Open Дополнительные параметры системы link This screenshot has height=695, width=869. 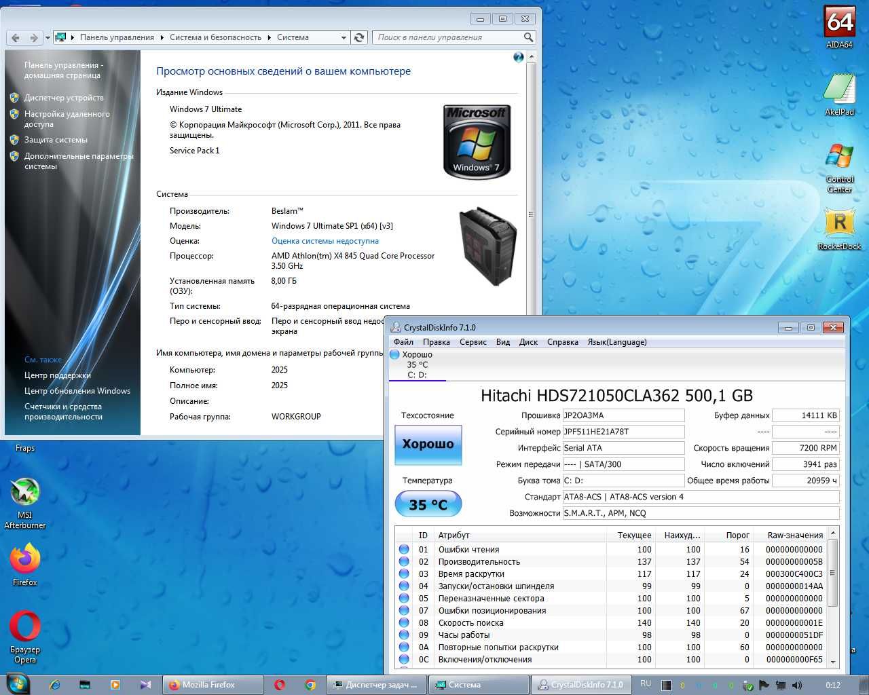tap(79, 161)
